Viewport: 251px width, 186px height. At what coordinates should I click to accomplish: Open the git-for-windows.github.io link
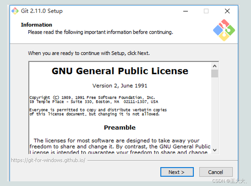pyautogui.click(x=48, y=160)
